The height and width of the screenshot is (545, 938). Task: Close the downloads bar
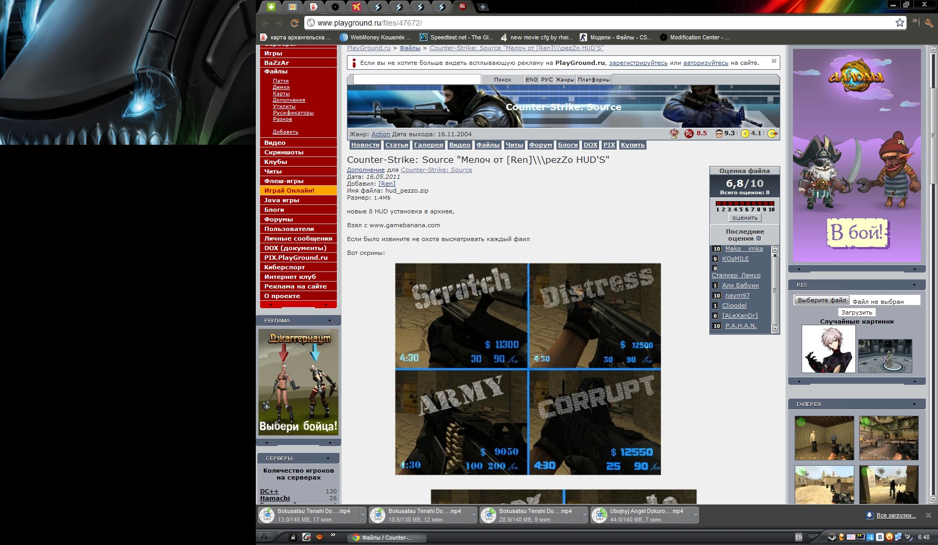click(x=928, y=515)
